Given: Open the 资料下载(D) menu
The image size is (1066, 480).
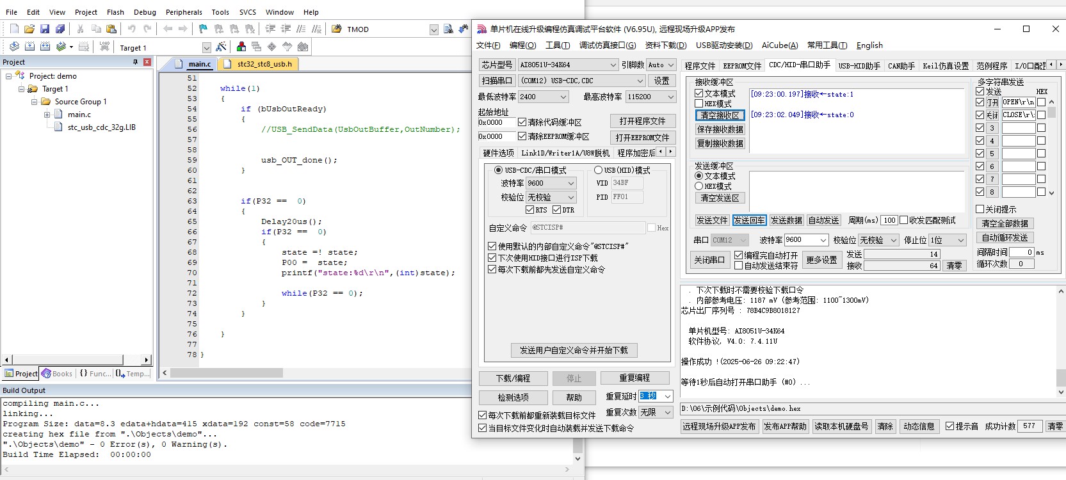Looking at the screenshot, I should [666, 45].
